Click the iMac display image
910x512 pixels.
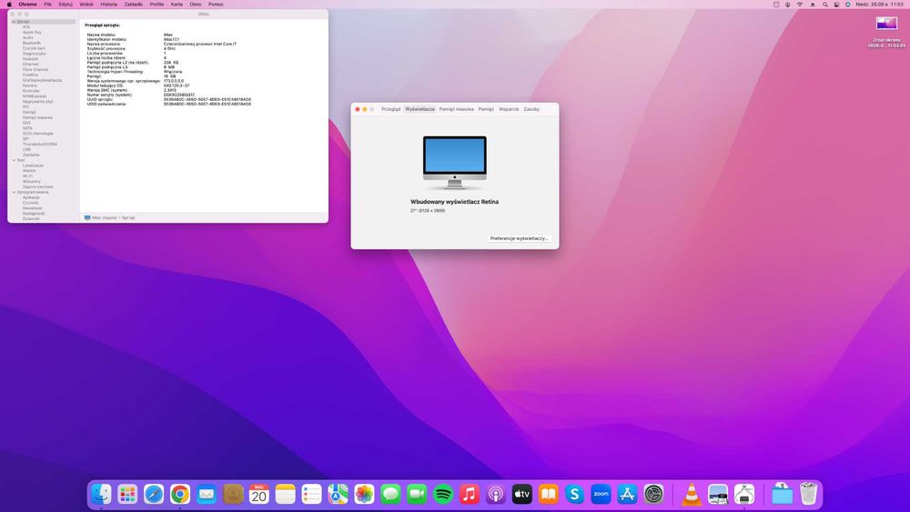[x=454, y=163]
